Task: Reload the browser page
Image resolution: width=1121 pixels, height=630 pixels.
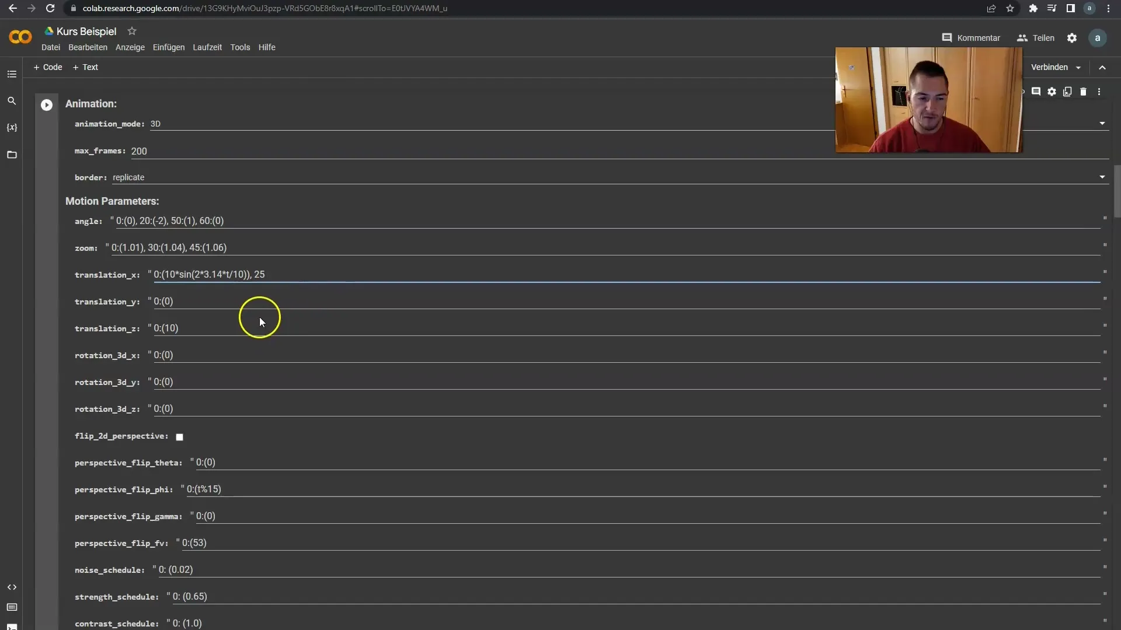Action: (50, 8)
